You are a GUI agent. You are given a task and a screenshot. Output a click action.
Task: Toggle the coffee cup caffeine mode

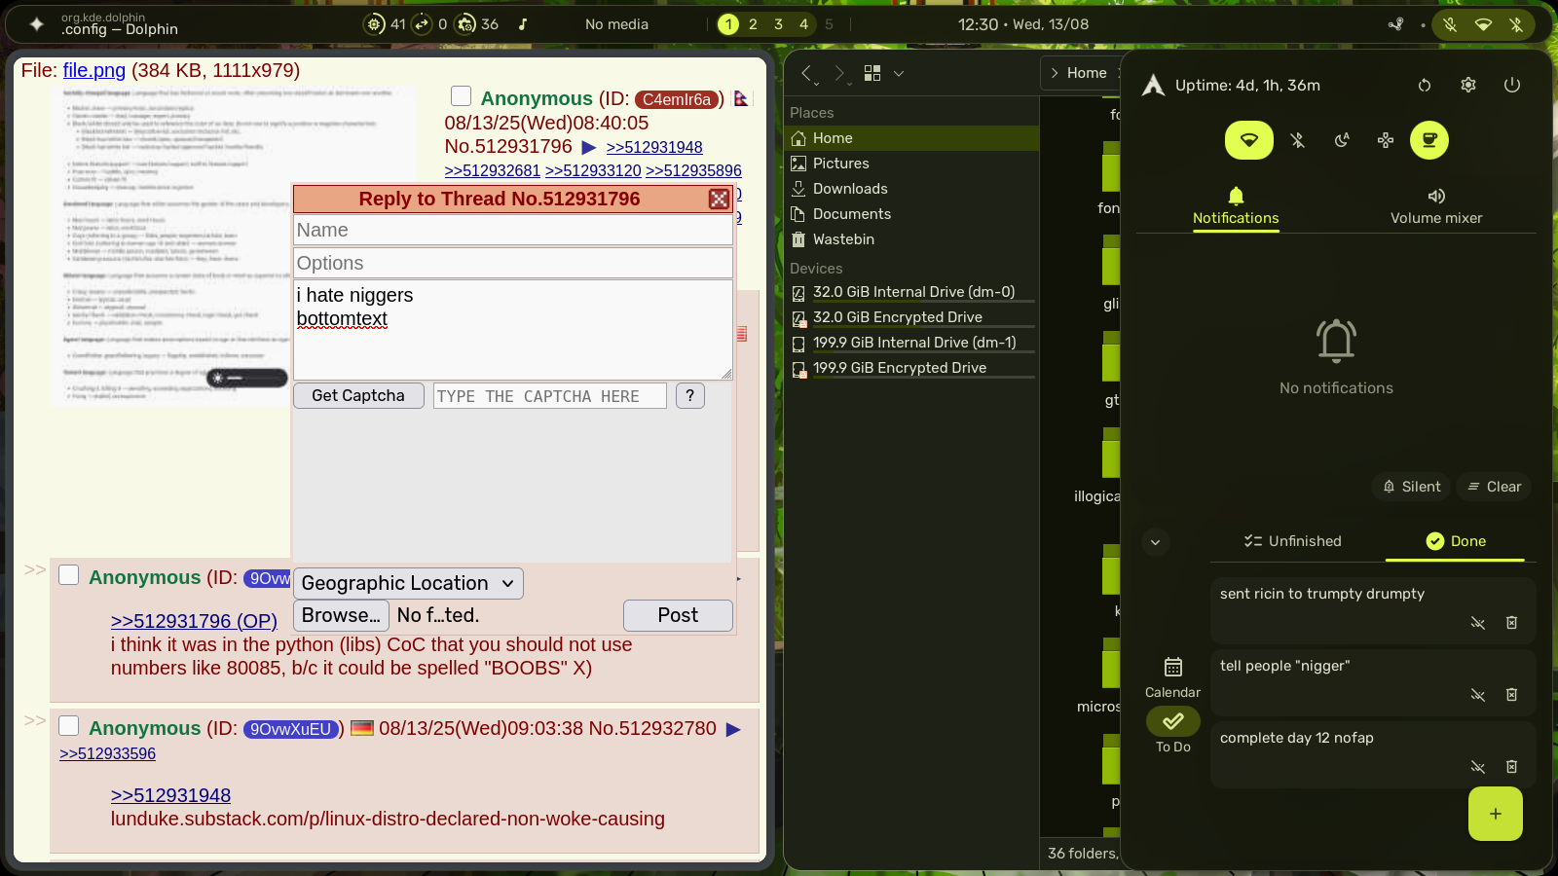tap(1429, 140)
